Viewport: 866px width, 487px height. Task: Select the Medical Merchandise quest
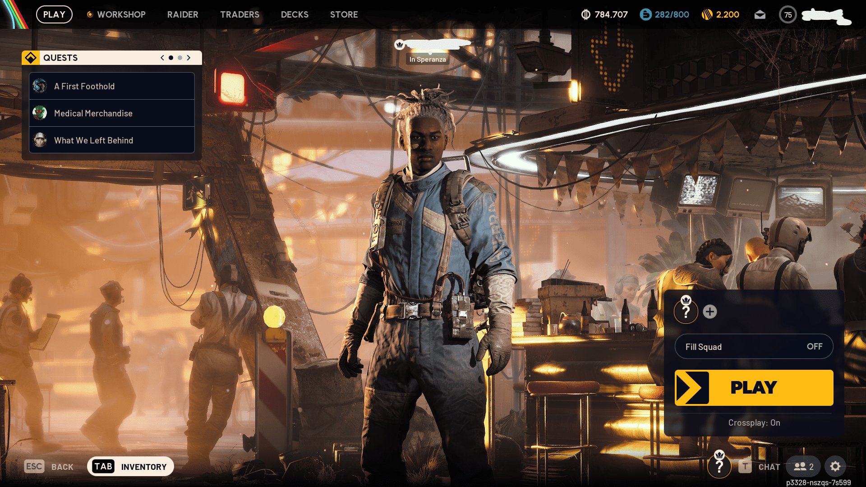coord(93,113)
